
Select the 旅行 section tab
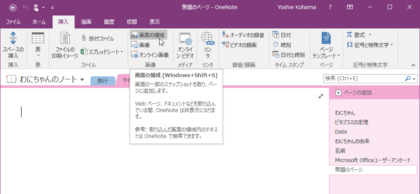102,80
